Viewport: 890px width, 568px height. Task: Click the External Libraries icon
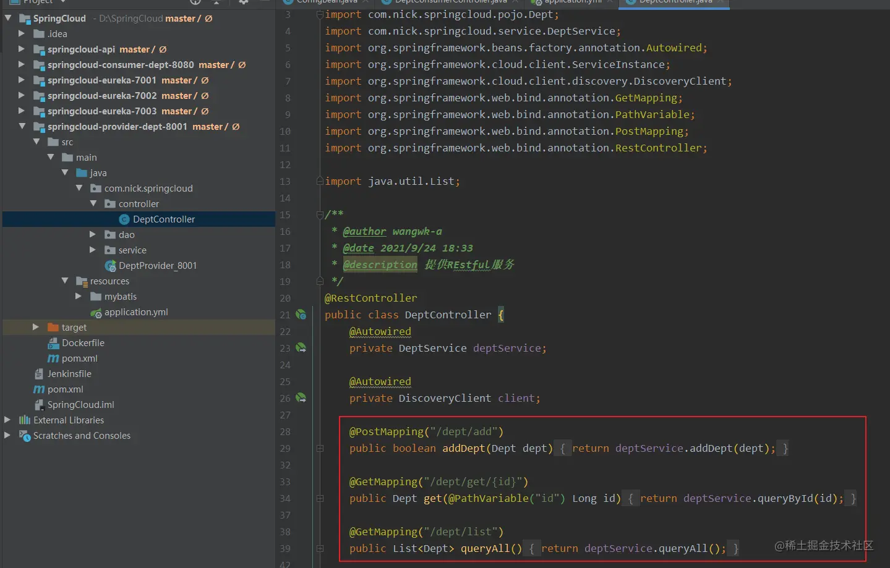point(25,420)
